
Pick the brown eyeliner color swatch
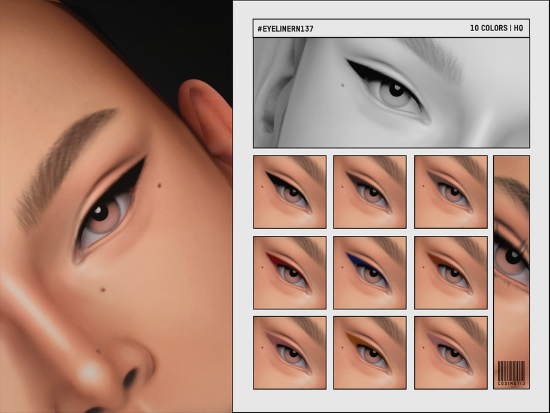(x=450, y=272)
